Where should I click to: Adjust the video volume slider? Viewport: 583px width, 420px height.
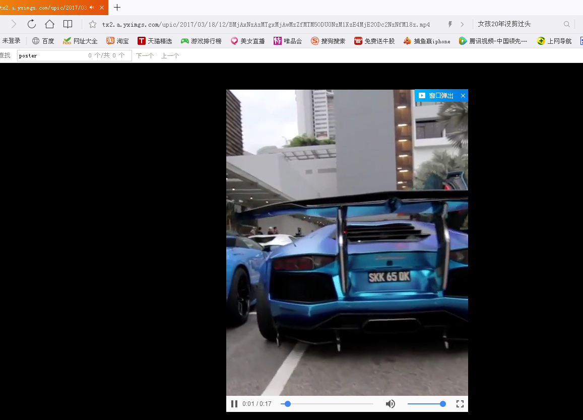tap(426, 404)
